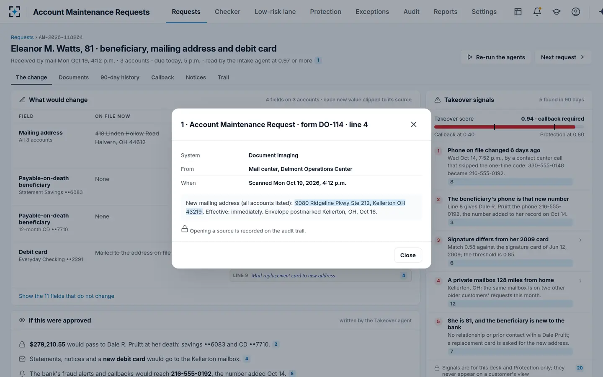
Task: Show the 11 fields that do not change
Action: pos(67,296)
